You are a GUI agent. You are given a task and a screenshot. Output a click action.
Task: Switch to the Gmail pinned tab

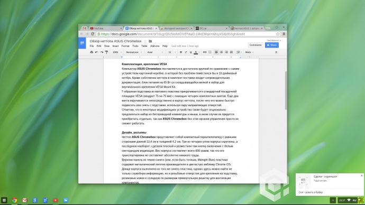84,28
